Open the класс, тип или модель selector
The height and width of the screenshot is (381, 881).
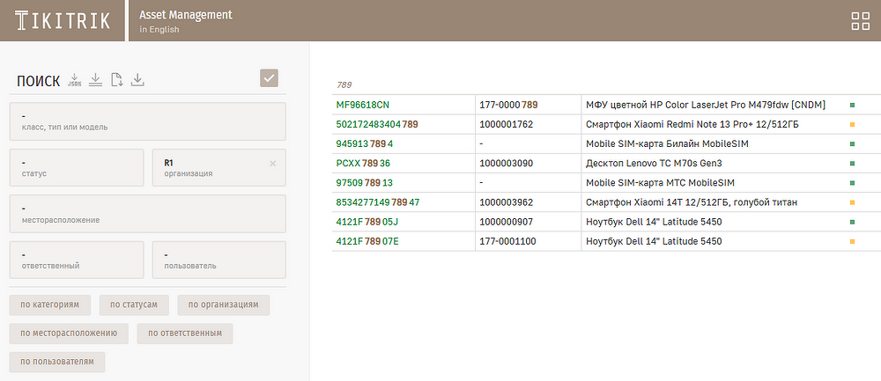tap(147, 121)
